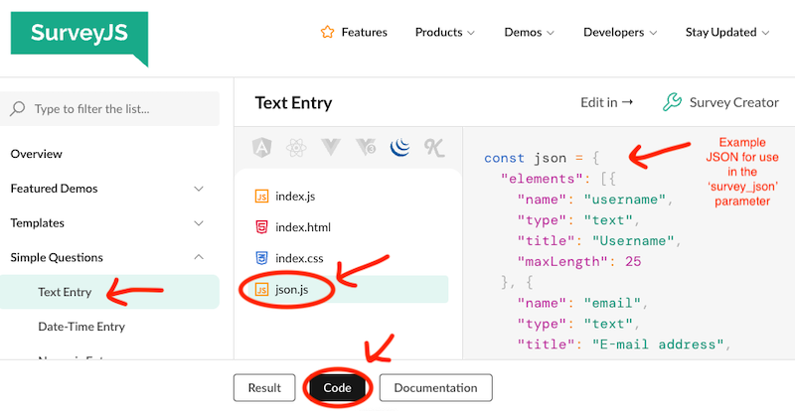Click the Templates sidebar label
The height and width of the screenshot is (411, 795).
tap(38, 223)
